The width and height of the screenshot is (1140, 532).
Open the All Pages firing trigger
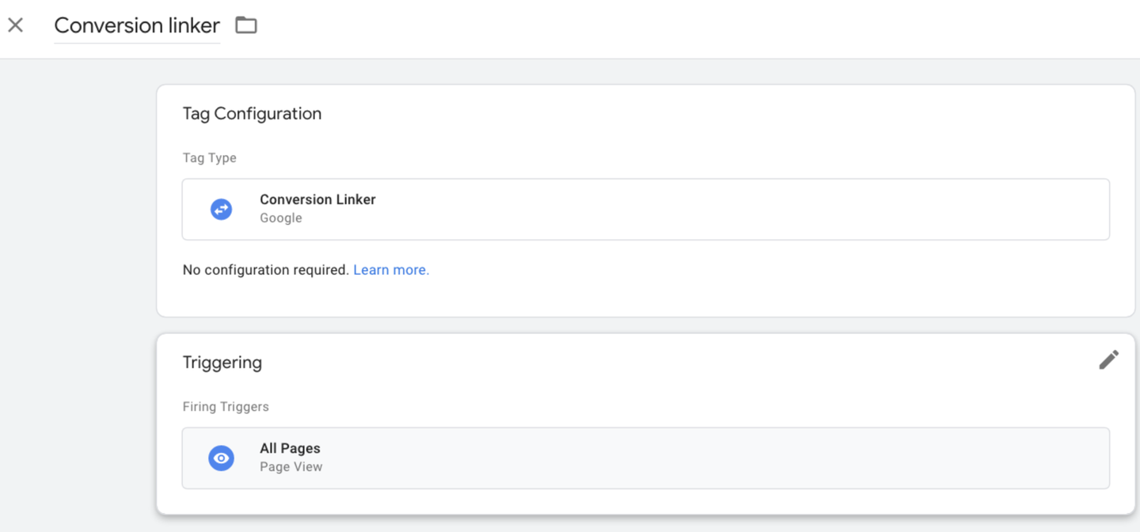click(645, 458)
